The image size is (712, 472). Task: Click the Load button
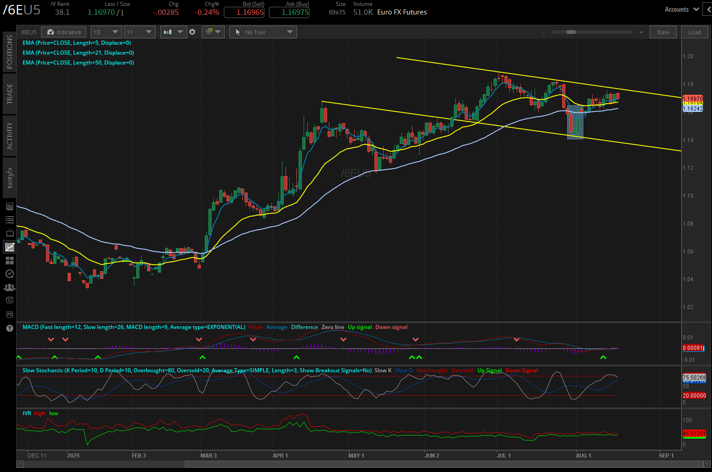tap(695, 32)
